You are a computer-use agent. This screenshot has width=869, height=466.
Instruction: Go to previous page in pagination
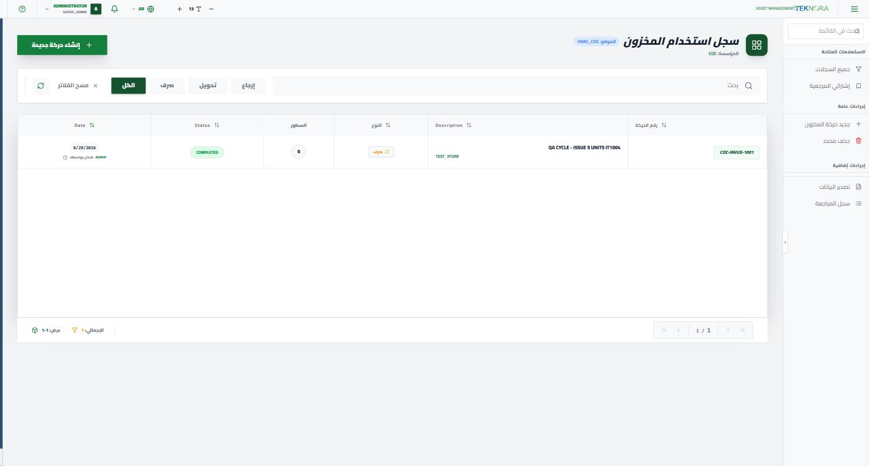coord(728,330)
